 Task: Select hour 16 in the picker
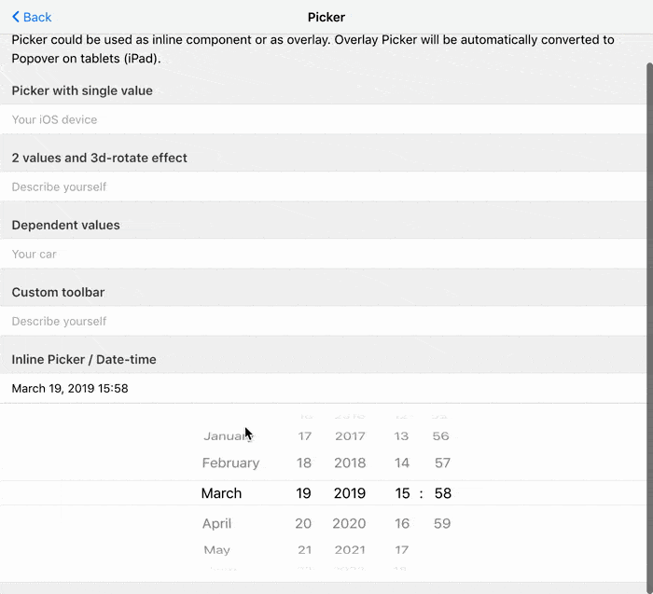[402, 523]
